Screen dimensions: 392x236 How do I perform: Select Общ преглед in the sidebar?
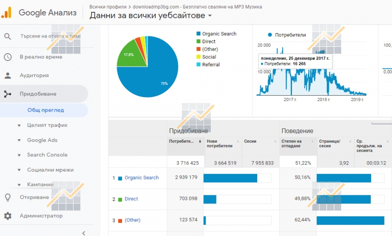coord(46,110)
